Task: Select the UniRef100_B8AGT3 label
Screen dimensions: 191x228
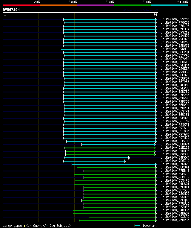Action: coord(175,62)
